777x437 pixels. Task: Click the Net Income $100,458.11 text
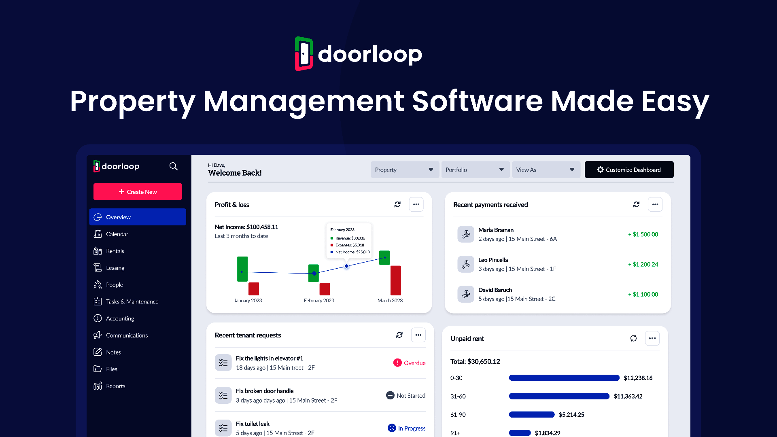(246, 227)
